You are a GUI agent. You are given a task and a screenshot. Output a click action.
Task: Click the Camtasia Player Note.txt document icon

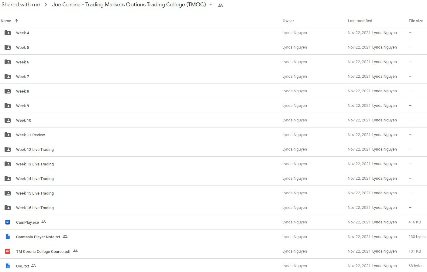8,237
